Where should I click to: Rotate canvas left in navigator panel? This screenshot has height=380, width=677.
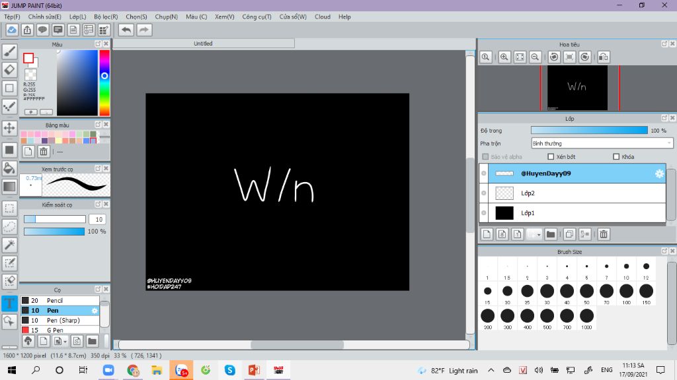(x=555, y=57)
